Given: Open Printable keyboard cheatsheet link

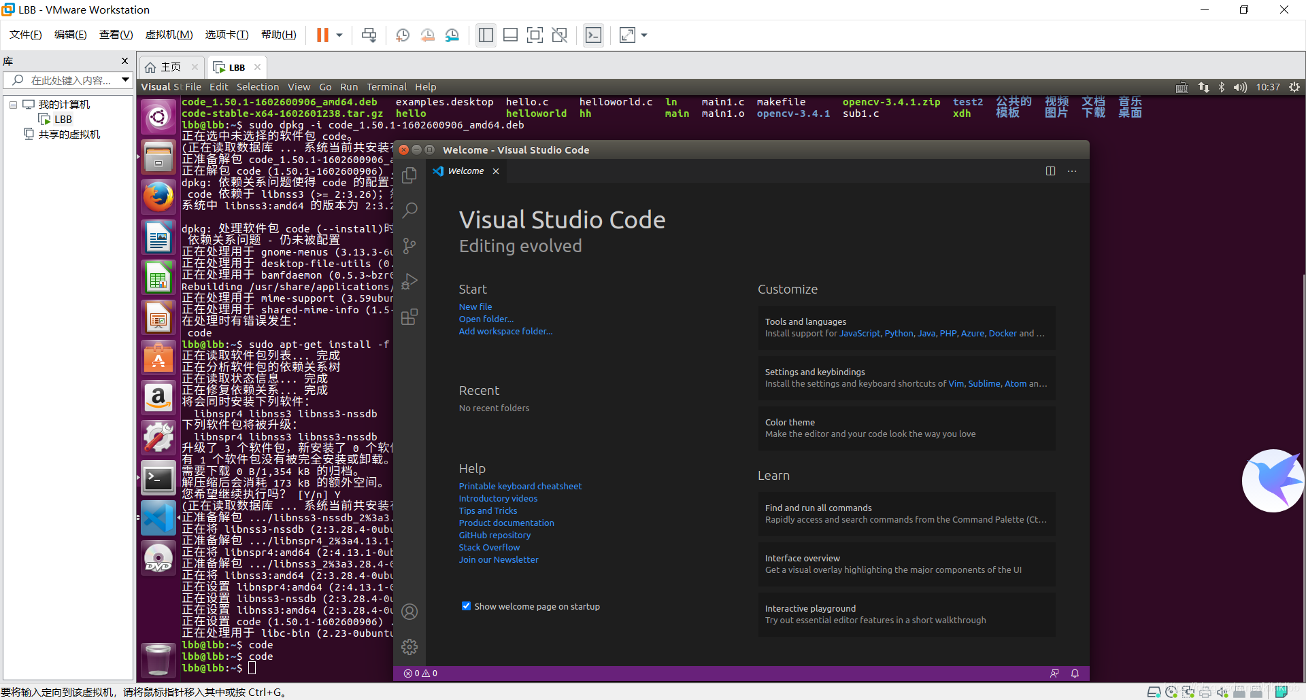Looking at the screenshot, I should pos(520,487).
